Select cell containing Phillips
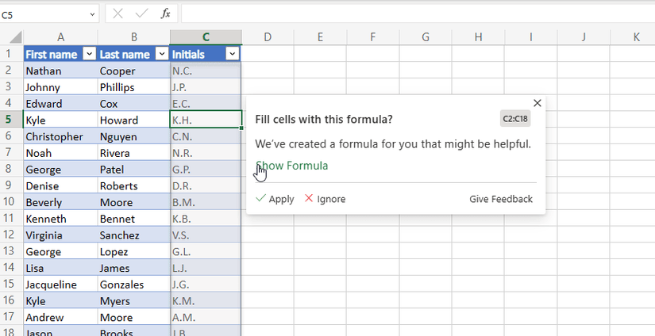 (134, 86)
